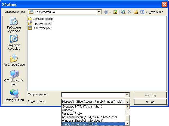Choose Βάσεις δεδομένων ODBC () type
Viewport: 169px width, 126px height.
[93, 124]
